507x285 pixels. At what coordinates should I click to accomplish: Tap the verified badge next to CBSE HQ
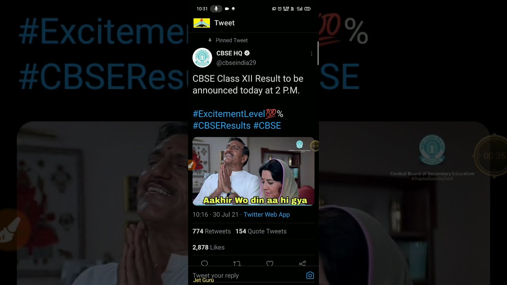click(247, 53)
